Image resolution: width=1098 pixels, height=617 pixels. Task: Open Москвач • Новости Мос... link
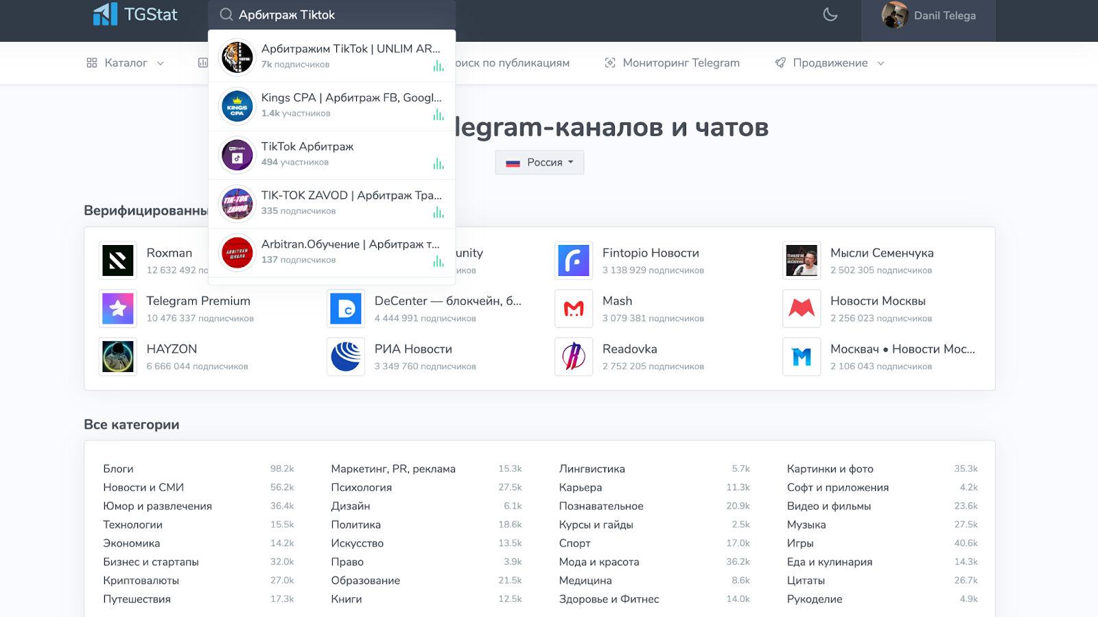tap(902, 349)
